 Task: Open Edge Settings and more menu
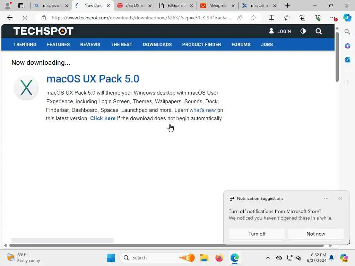pyautogui.click(x=333, y=18)
